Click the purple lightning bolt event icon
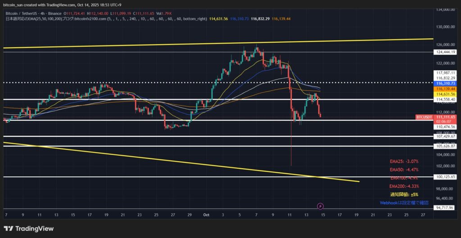461x238 pixels. click(x=320, y=206)
